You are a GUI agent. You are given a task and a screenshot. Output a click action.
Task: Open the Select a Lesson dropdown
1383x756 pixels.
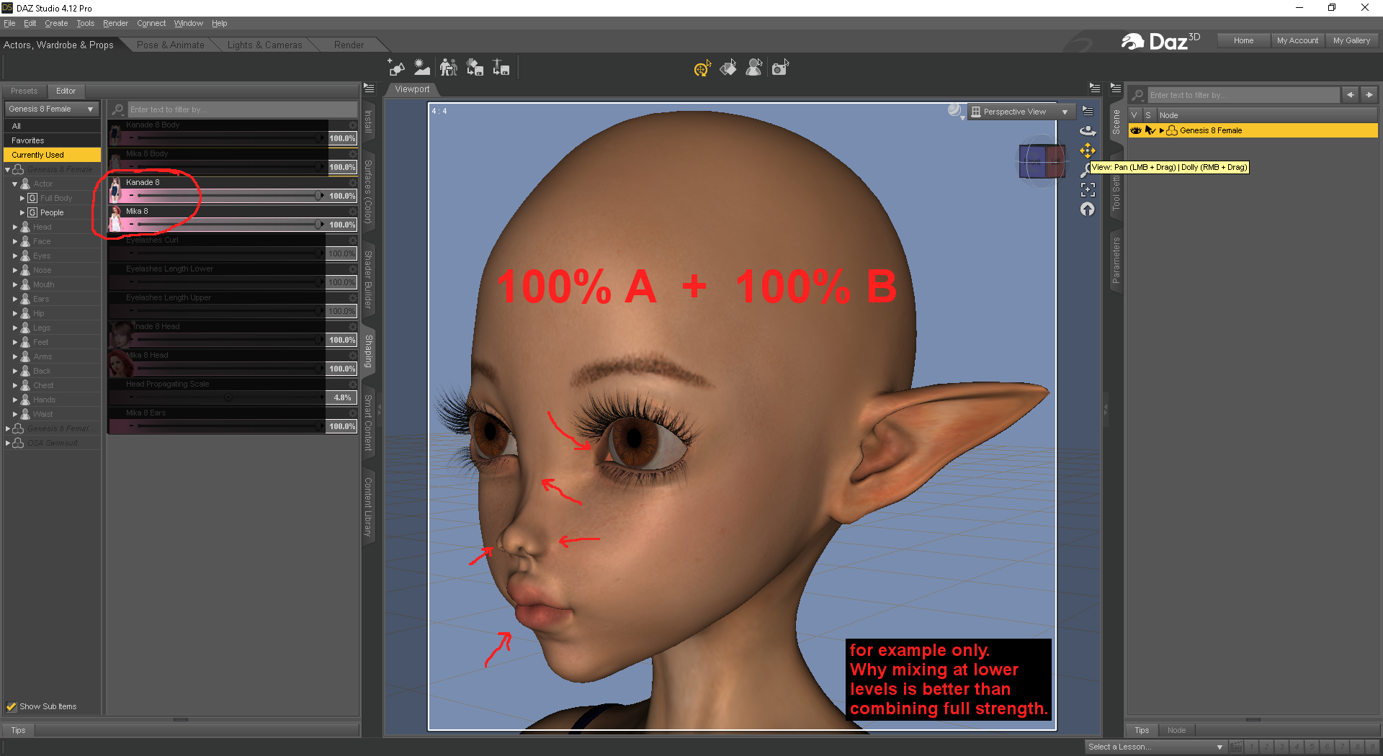pos(1156,747)
